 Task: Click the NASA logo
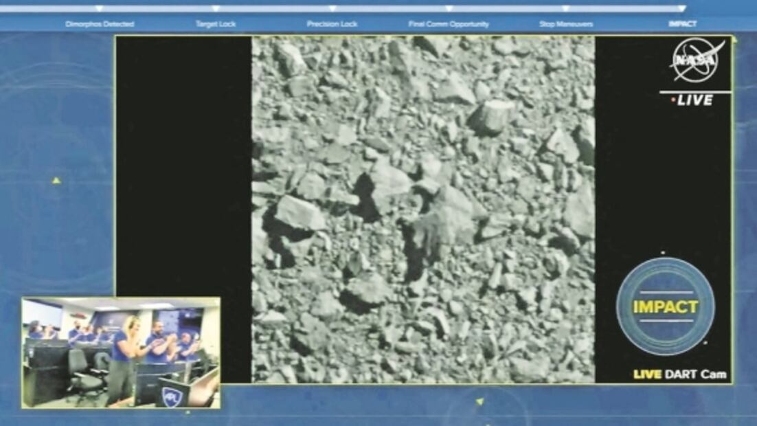click(697, 59)
